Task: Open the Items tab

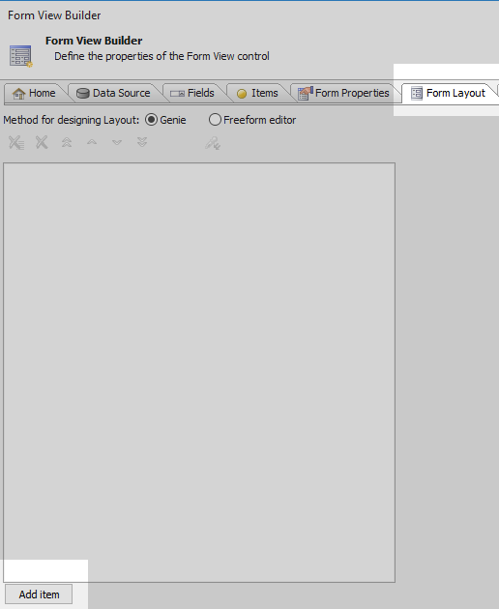Action: 257,93
